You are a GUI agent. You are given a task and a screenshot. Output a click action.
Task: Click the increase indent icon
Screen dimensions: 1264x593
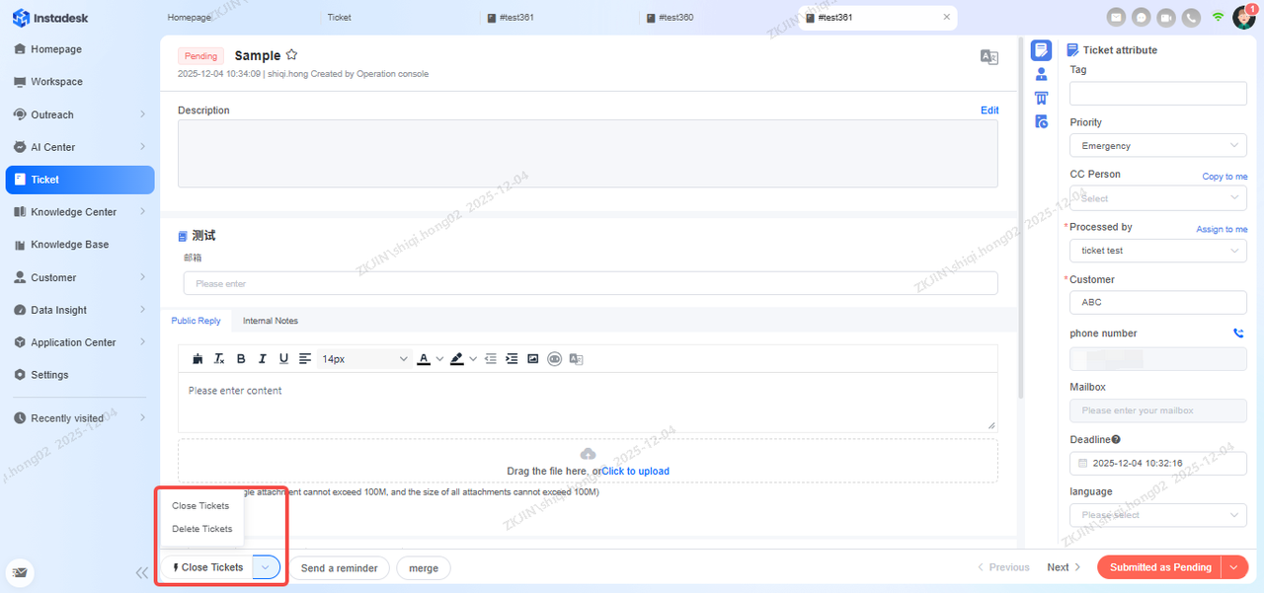[512, 359]
